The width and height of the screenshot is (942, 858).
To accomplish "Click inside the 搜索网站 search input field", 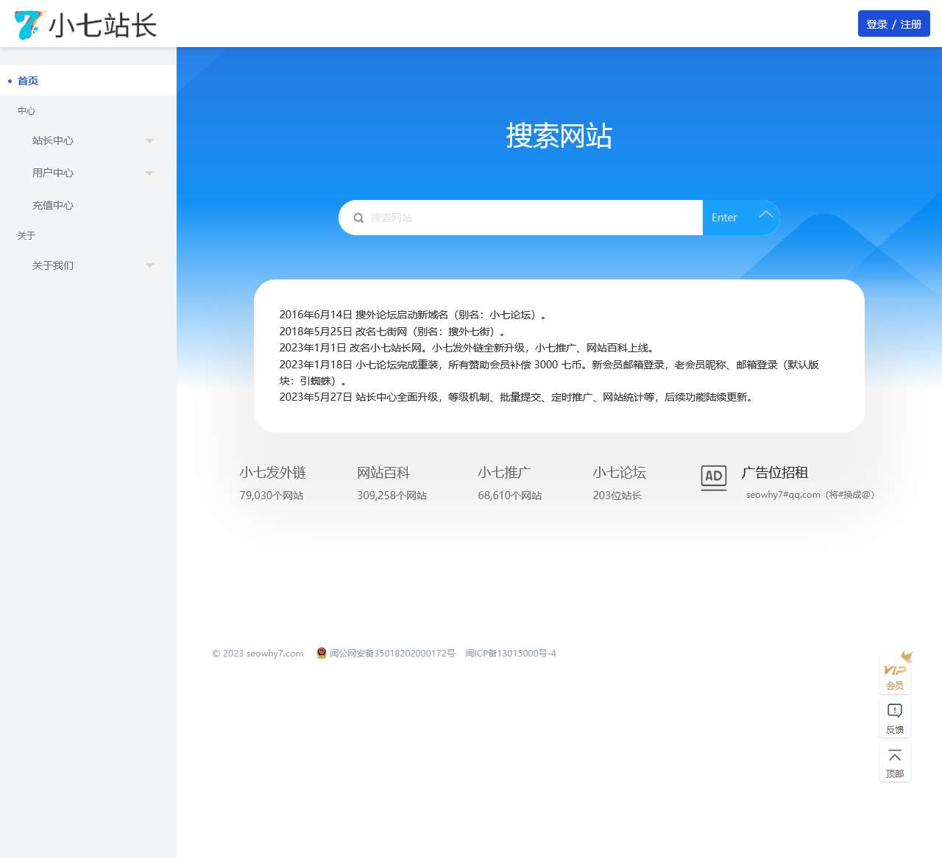I will (x=515, y=218).
